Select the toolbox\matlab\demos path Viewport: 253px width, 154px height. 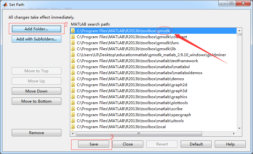click(x=153, y=79)
